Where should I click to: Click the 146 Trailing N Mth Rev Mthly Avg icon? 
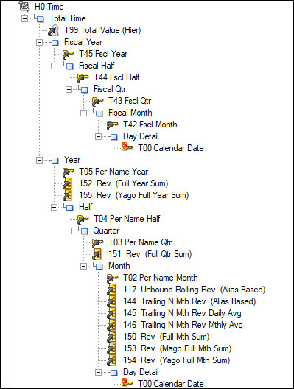(x=112, y=325)
